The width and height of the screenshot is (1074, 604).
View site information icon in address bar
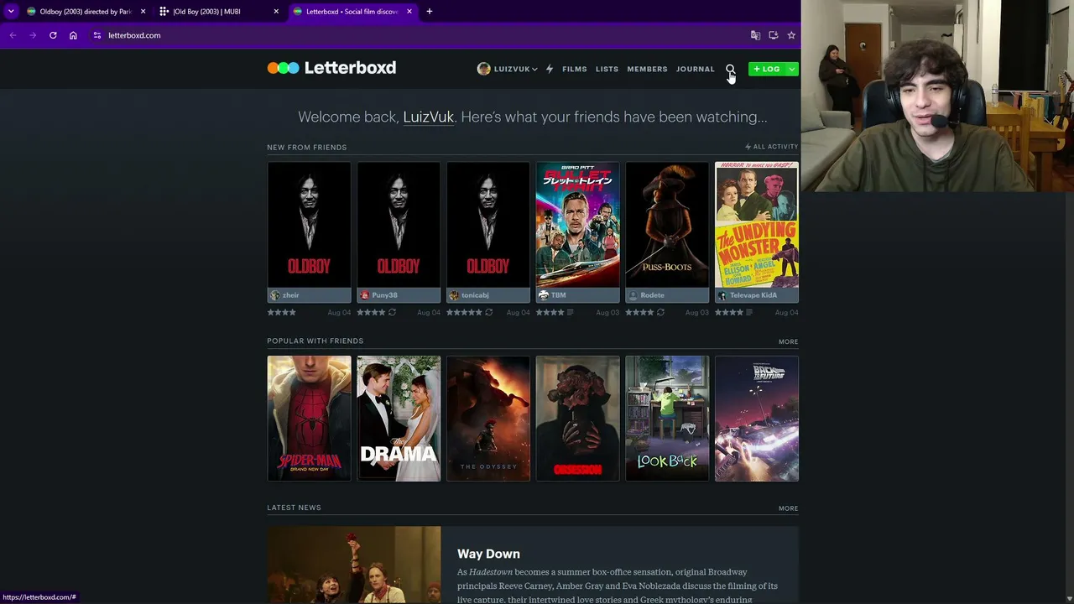click(x=97, y=35)
